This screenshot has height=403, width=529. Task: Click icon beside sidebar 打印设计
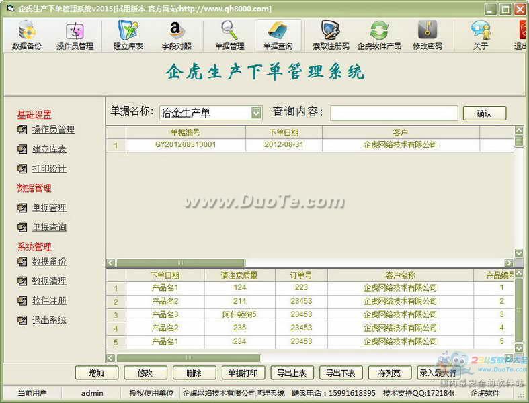(x=22, y=169)
